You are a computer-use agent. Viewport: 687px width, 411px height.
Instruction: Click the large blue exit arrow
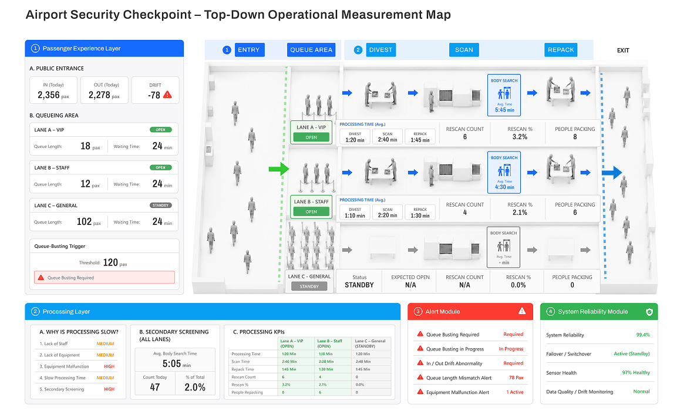(x=612, y=173)
